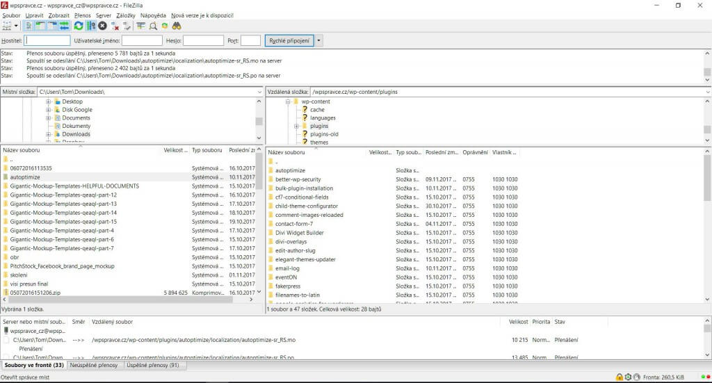Toggle synchronized browsing
This screenshot has height=383, width=712.
tap(165, 26)
